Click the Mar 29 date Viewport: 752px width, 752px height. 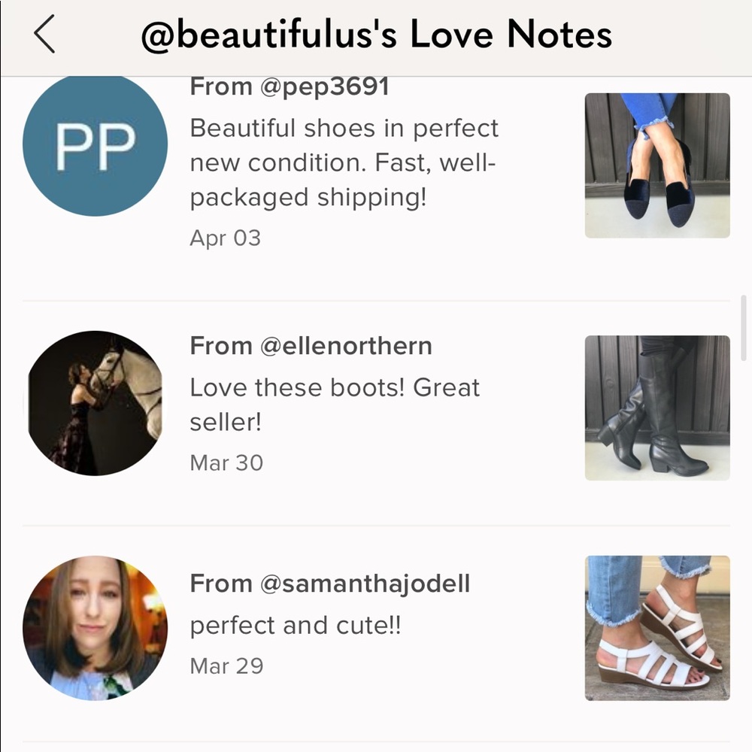point(226,666)
